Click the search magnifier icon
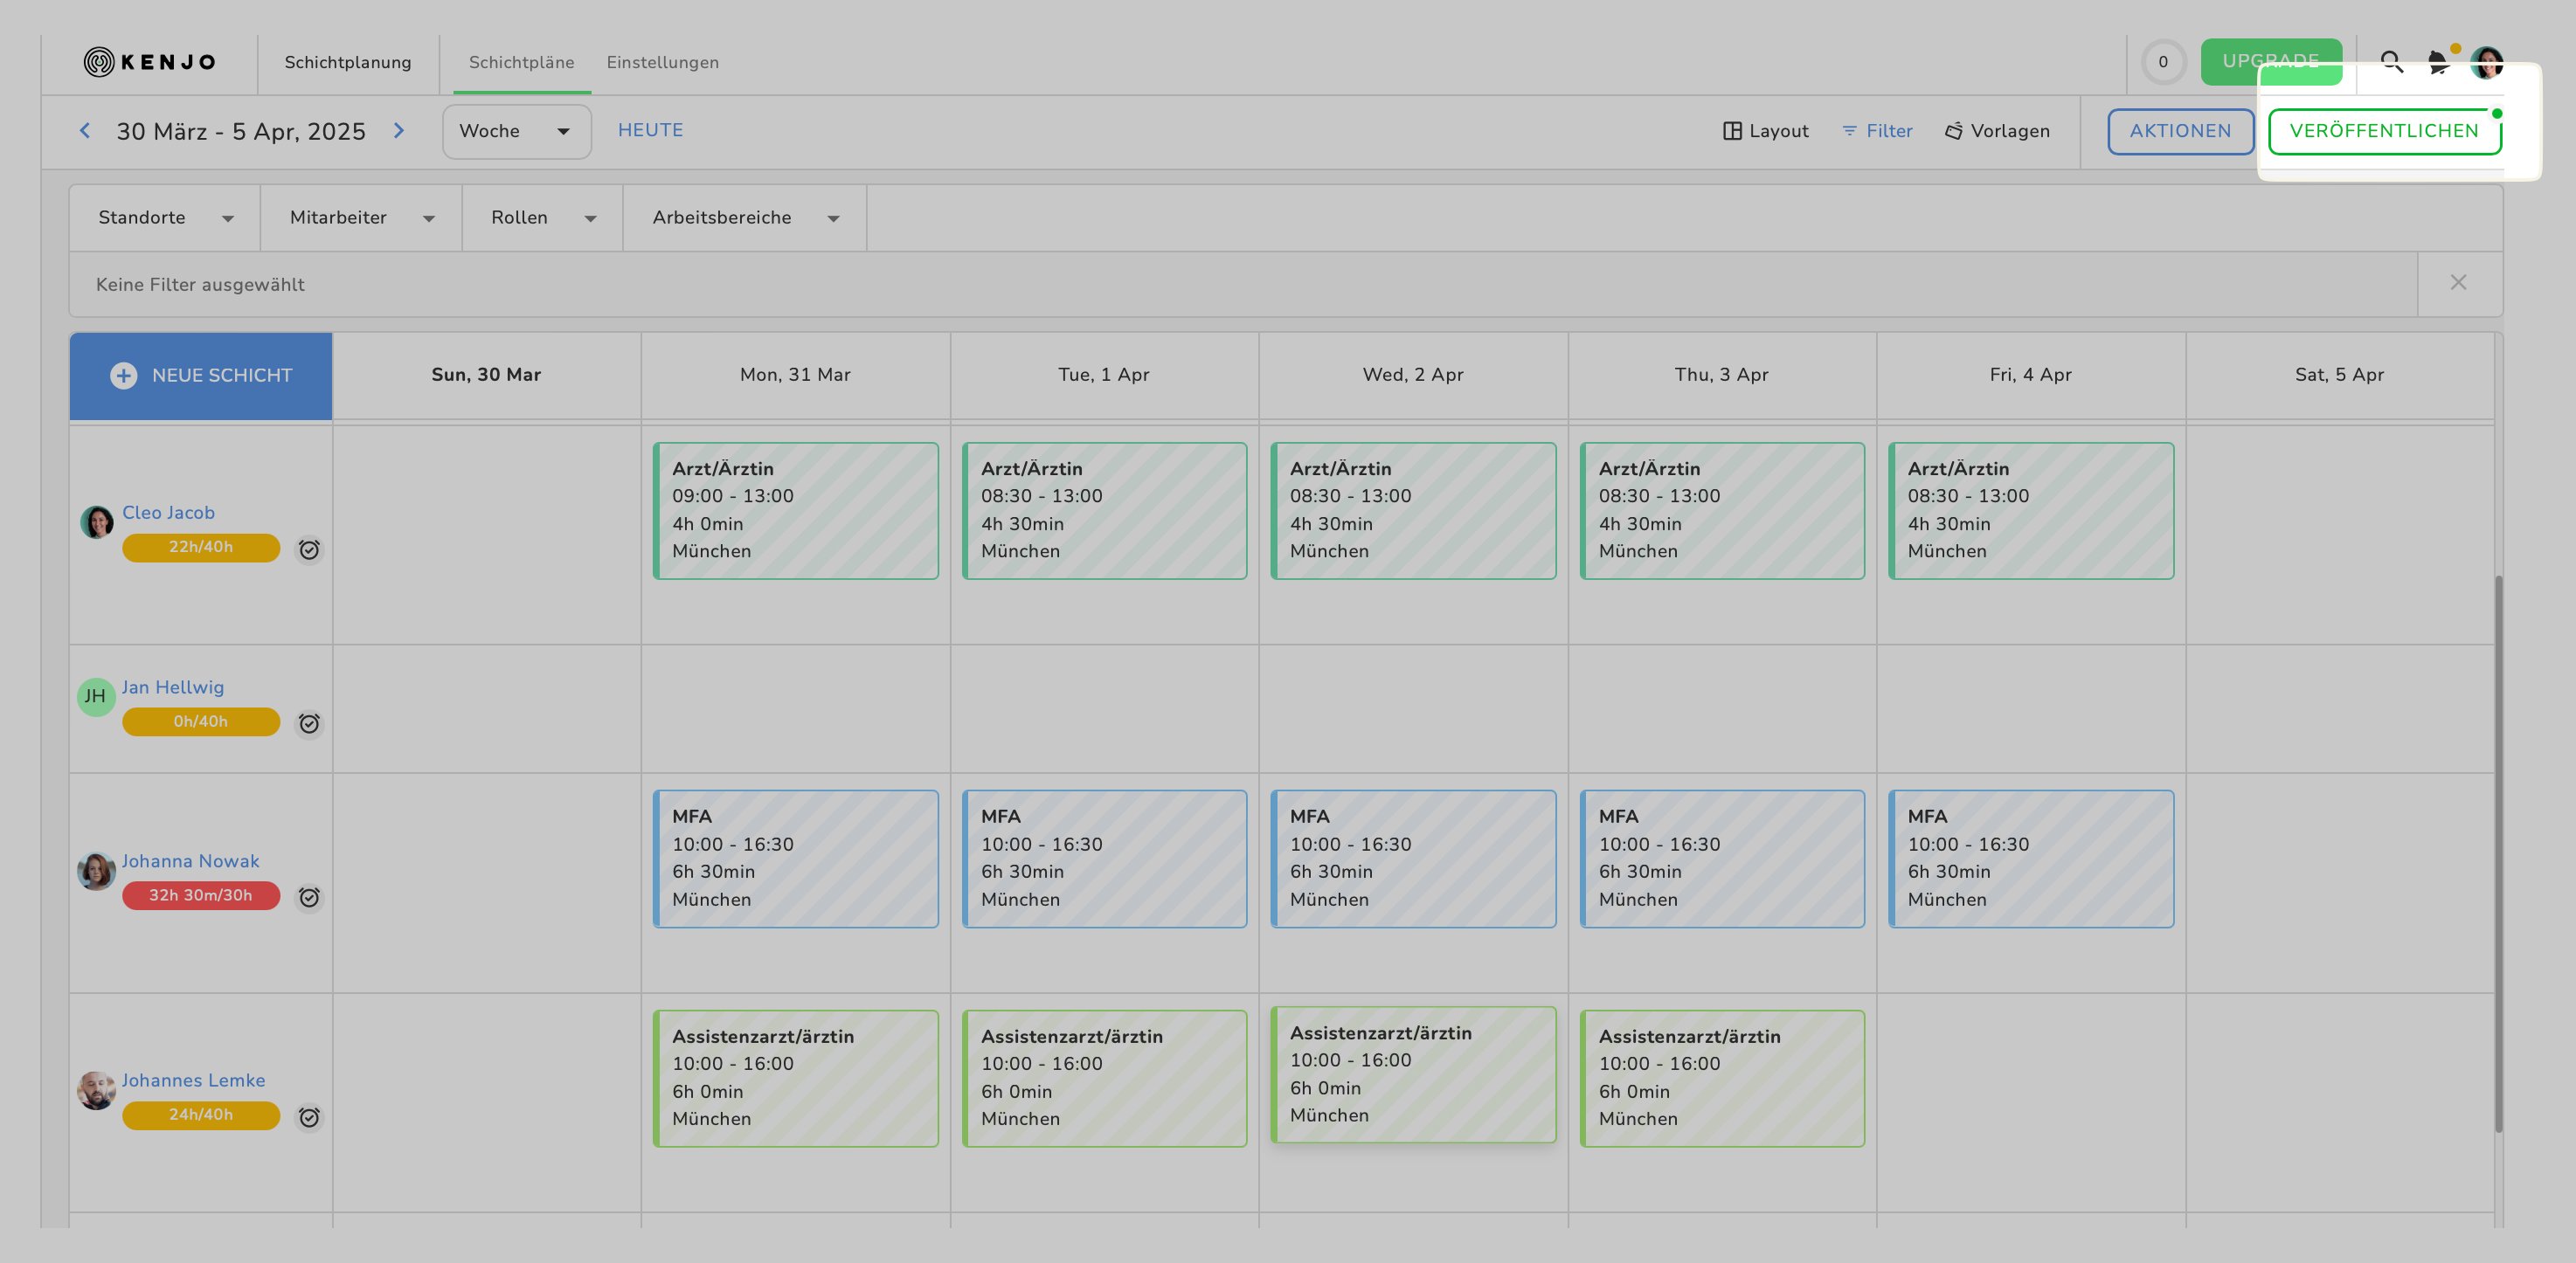This screenshot has height=1263, width=2576. click(x=2391, y=62)
